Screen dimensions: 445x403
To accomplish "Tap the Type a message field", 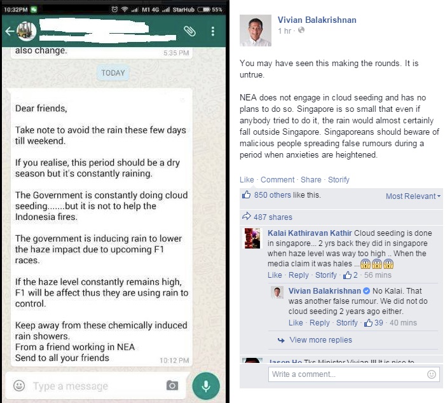I will click(97, 386).
